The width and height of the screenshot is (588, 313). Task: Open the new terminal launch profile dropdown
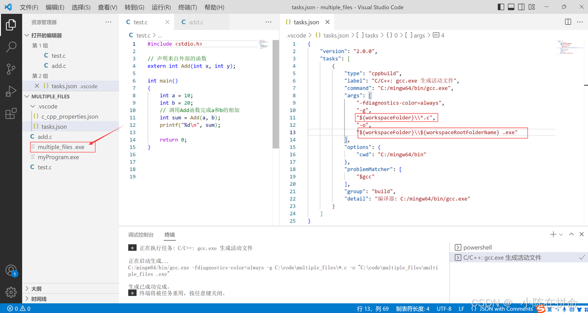click(x=561, y=234)
